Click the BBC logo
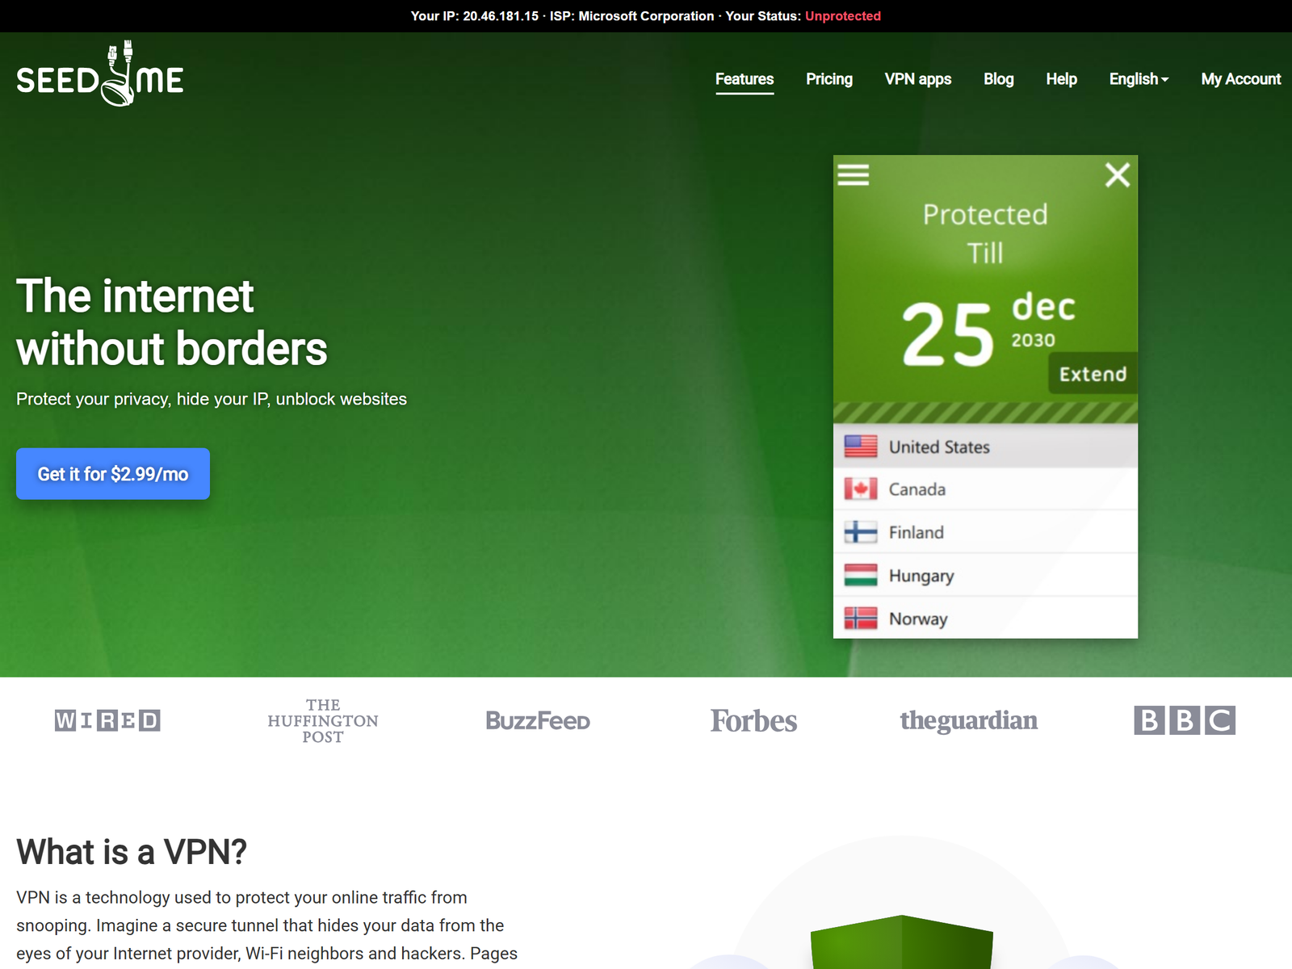The image size is (1292, 969). click(x=1185, y=720)
